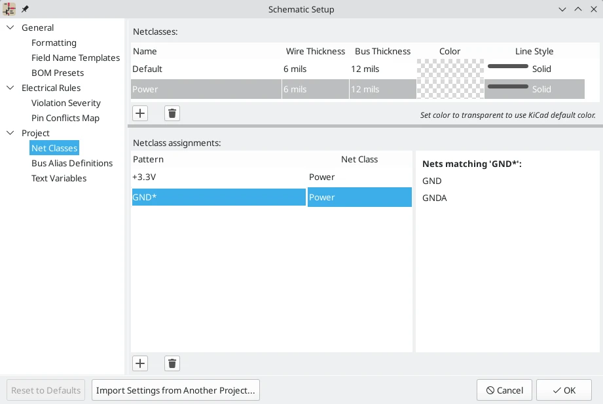Viewport: 603px width, 404px height.
Task: Click the KiCad schematic icon in title bar
Action: click(x=9, y=9)
